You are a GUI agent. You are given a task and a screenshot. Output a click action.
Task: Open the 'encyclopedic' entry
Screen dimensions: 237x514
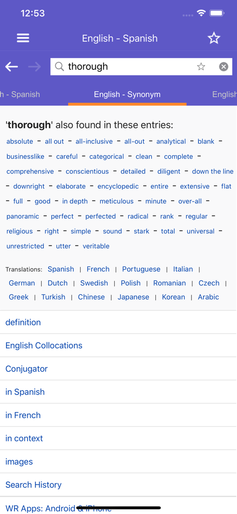118,186
